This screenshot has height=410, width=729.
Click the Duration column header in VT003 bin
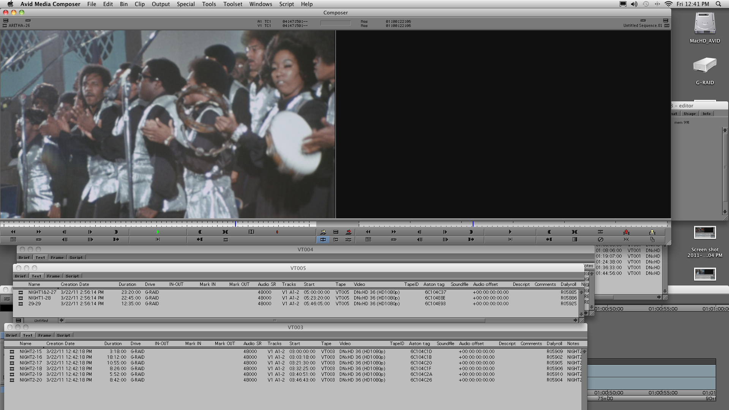click(113, 344)
